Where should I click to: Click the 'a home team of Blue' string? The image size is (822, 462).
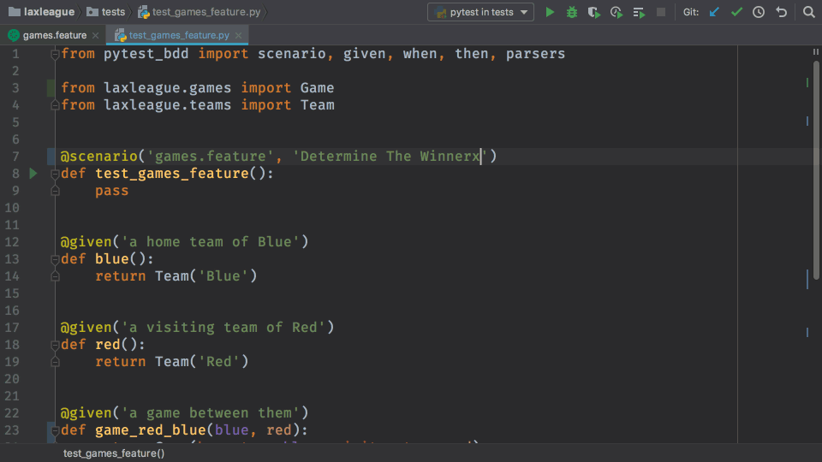pyautogui.click(x=211, y=242)
